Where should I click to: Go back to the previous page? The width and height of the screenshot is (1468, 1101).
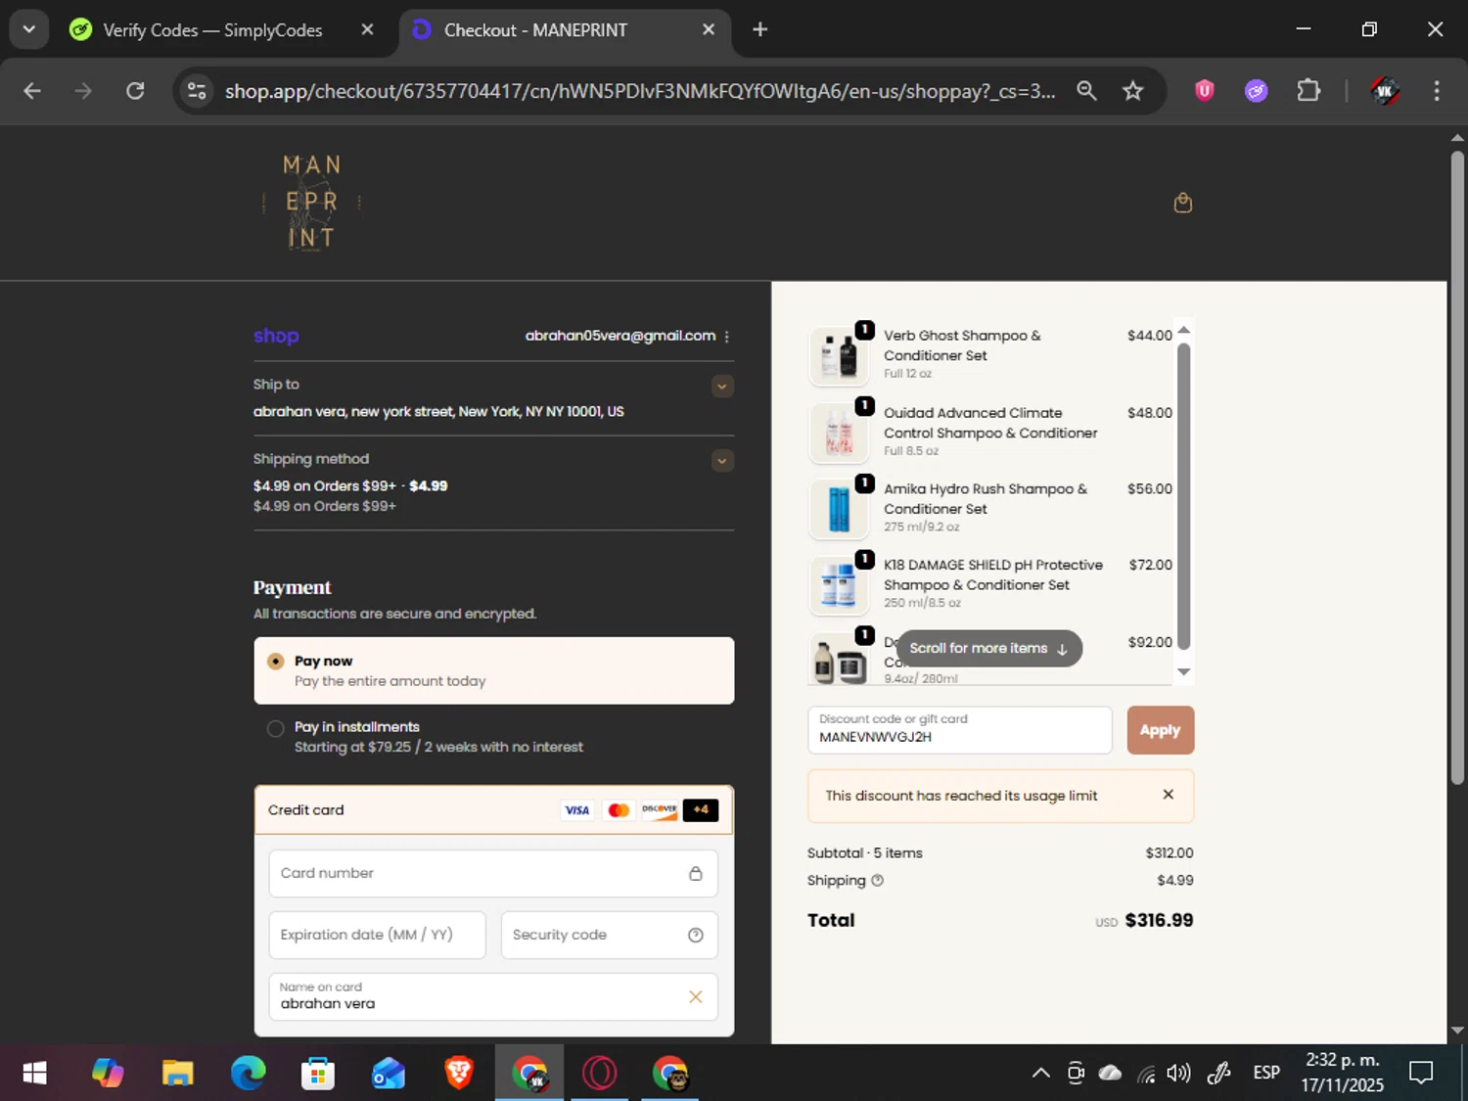tap(32, 91)
